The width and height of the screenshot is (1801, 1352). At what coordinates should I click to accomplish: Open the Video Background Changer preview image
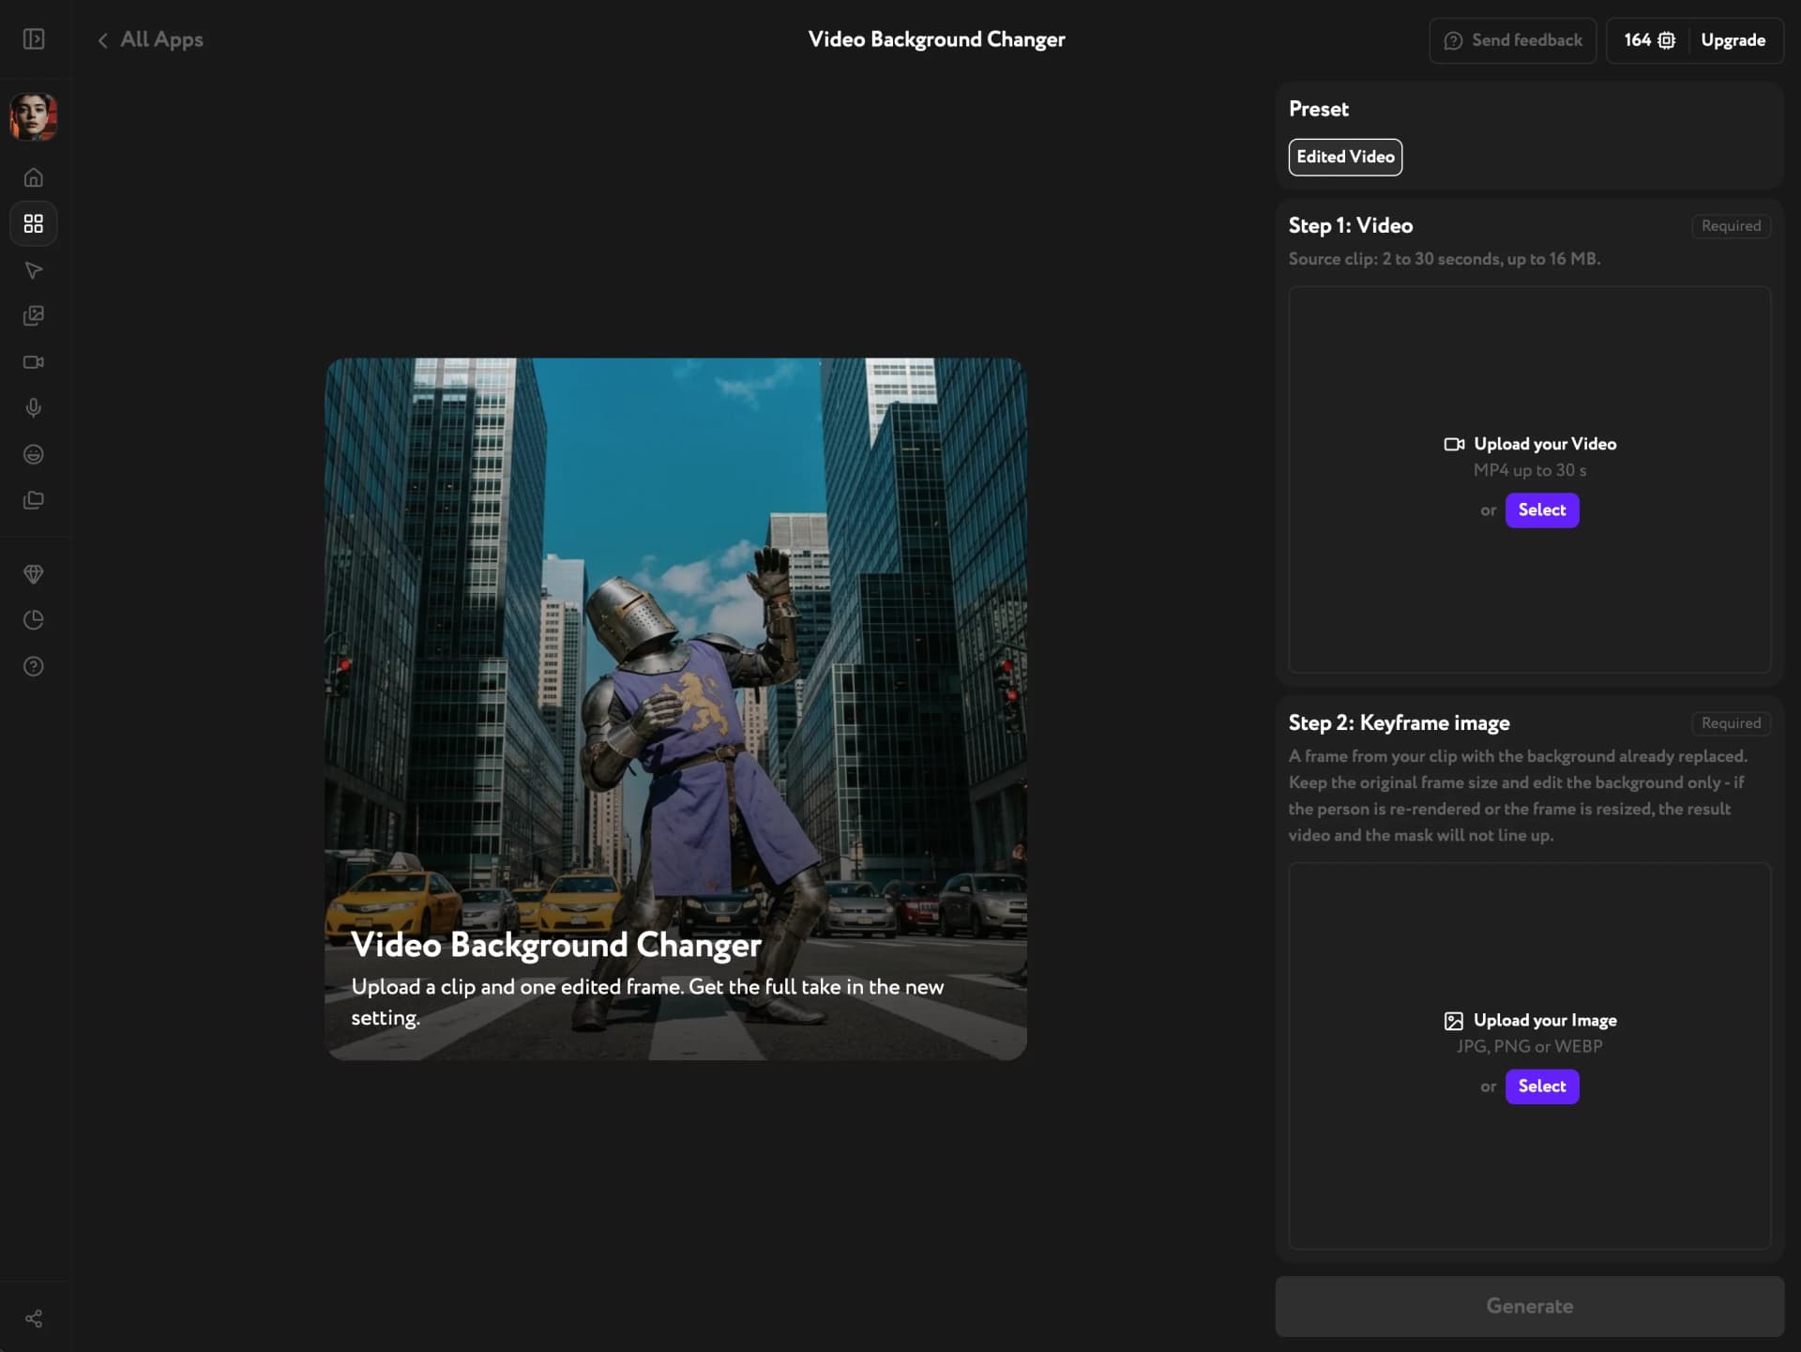[675, 708]
